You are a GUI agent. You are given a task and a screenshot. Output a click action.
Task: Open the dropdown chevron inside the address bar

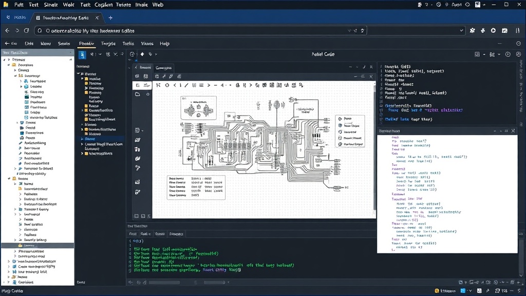462,30
